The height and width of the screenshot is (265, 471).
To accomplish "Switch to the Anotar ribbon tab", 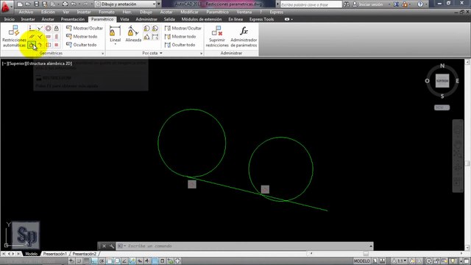I will [x=48, y=19].
